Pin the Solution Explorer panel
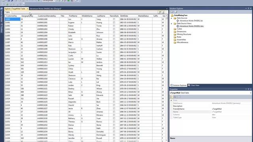 point(248,8)
